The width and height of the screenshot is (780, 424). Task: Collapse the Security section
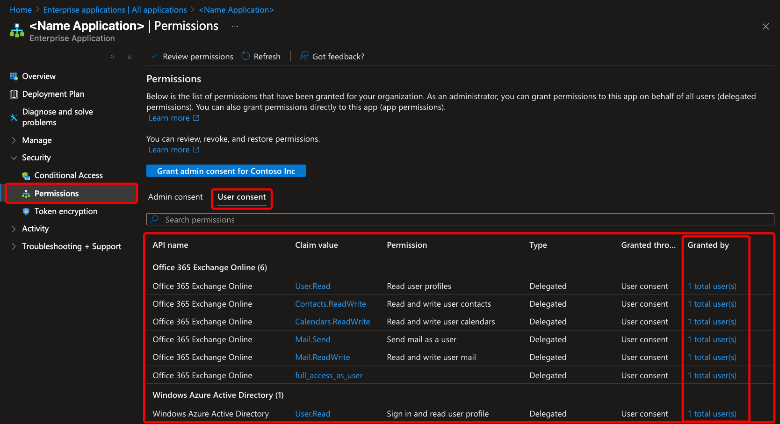[x=14, y=158]
